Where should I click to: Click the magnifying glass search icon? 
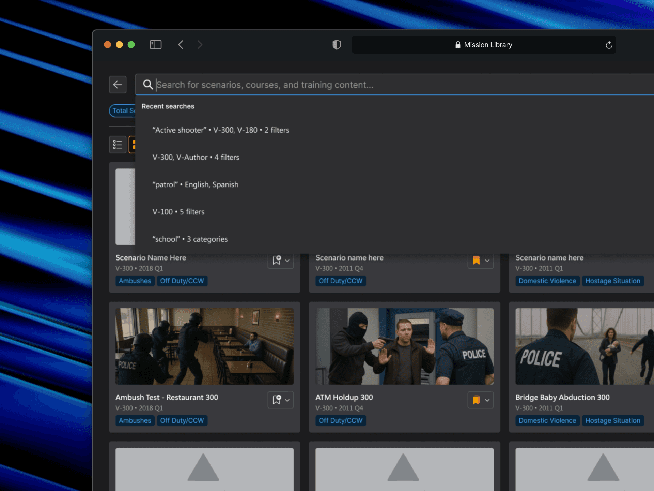click(147, 84)
